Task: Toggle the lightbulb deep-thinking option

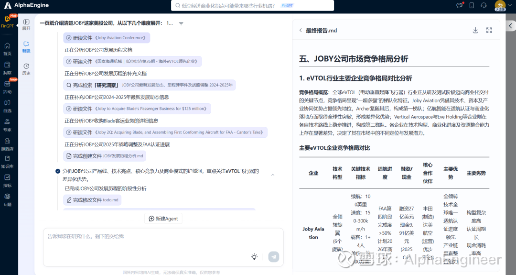Action: [254, 257]
